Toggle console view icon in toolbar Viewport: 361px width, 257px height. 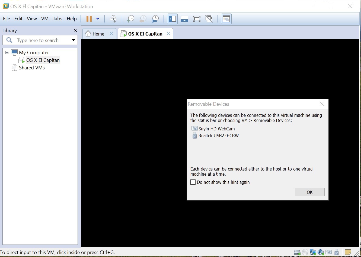tap(226, 19)
